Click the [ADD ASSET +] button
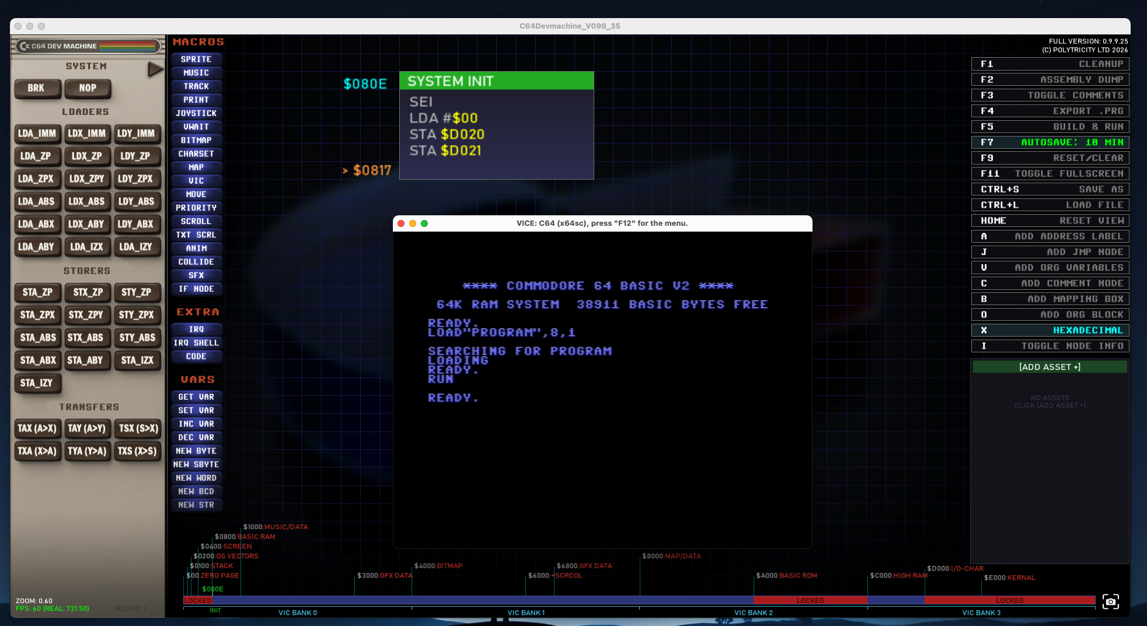 [1050, 367]
